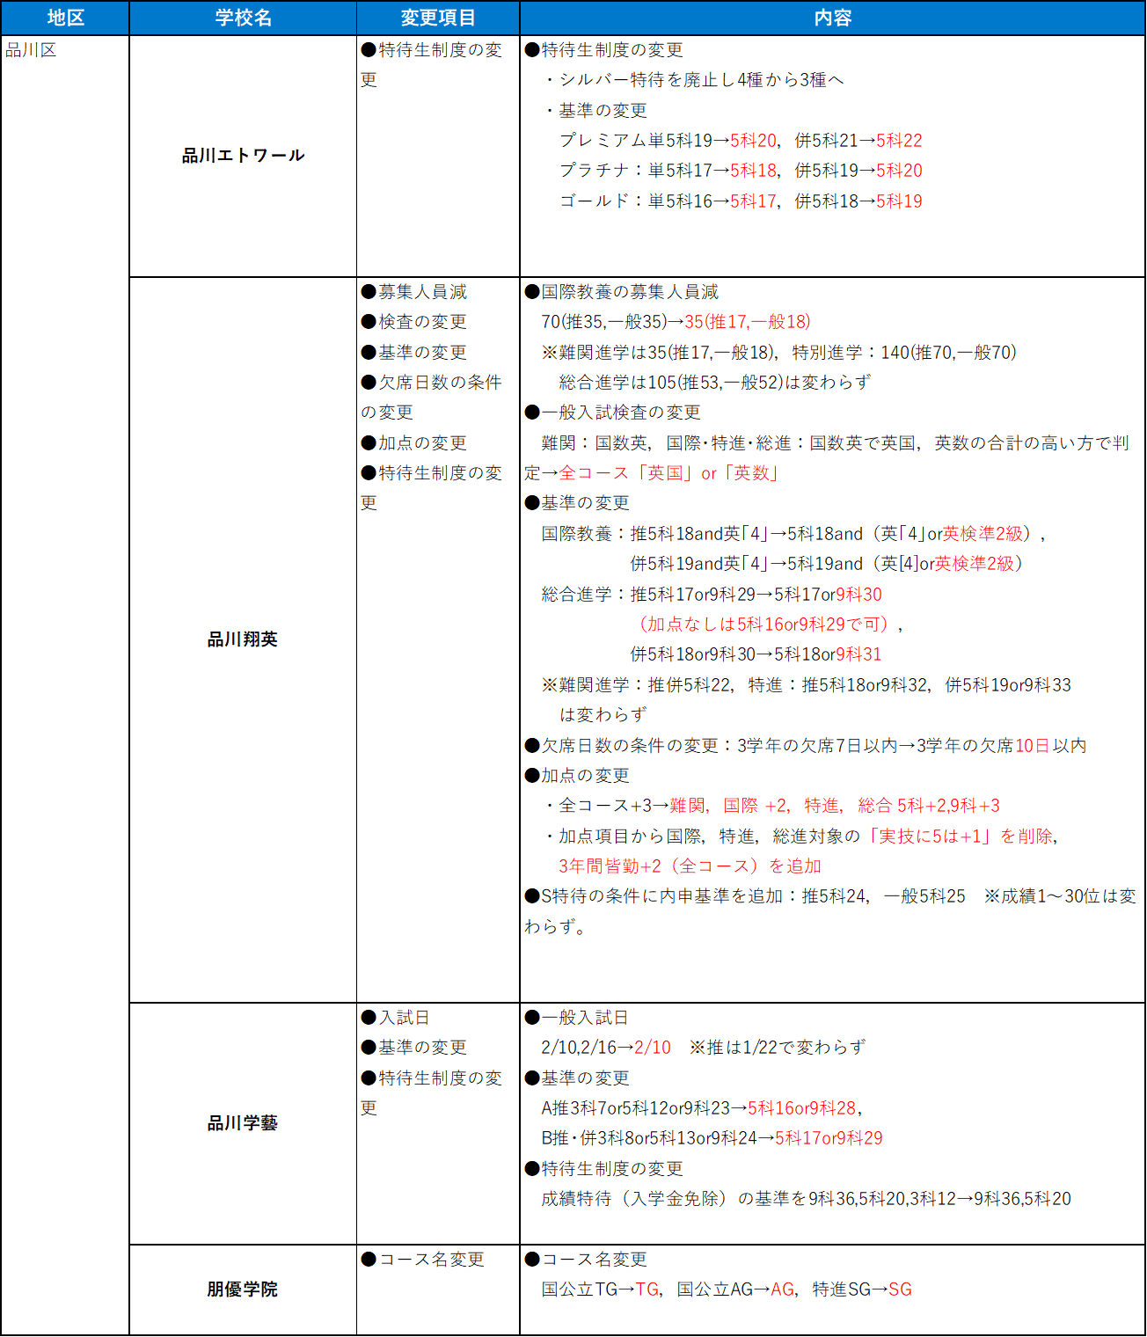Click the 総合進学：推5科17or9科29 line
Screen dimensions: 1147x1337
click(x=712, y=595)
